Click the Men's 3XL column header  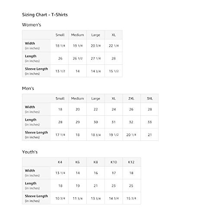[149, 98]
